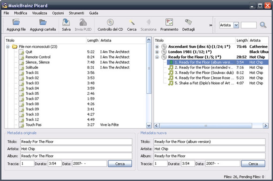Click Cerca button under Metadata originale
Viewport: 273px width, 181px height.
click(x=120, y=163)
